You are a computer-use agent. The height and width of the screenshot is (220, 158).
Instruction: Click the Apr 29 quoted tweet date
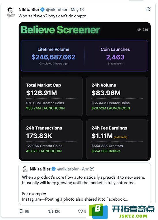coord(88,169)
